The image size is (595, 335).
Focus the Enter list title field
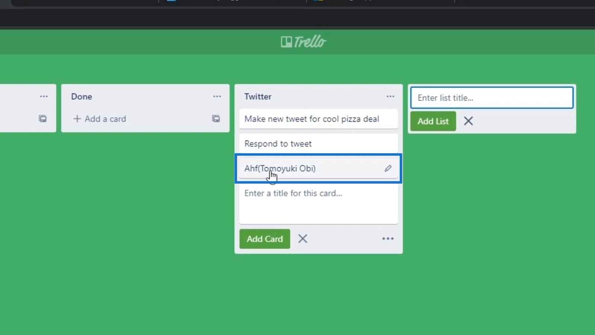[x=492, y=98]
